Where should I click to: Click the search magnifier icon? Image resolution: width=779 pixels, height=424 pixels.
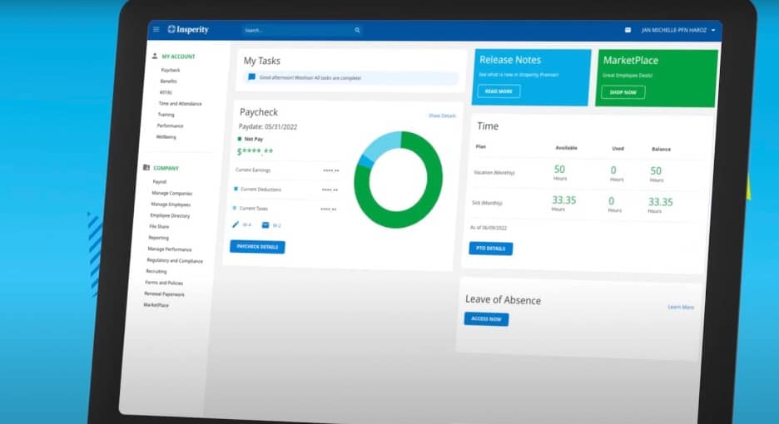(x=357, y=30)
